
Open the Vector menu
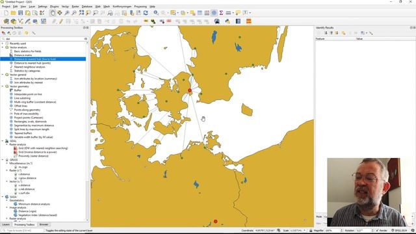[65, 6]
